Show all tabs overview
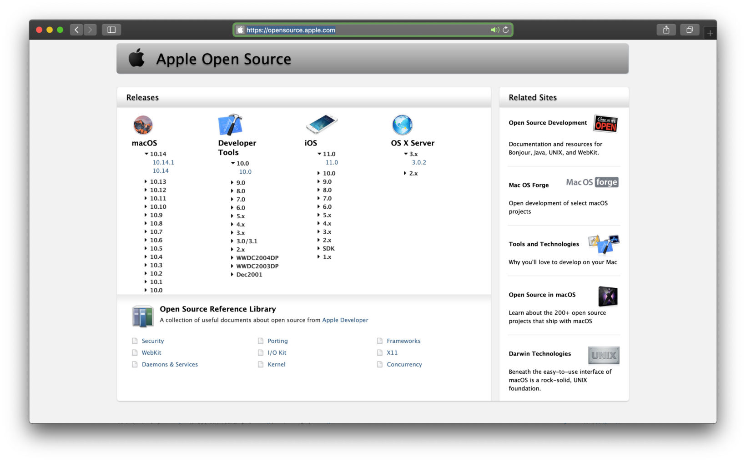Viewport: 746px width, 462px height. [690, 30]
